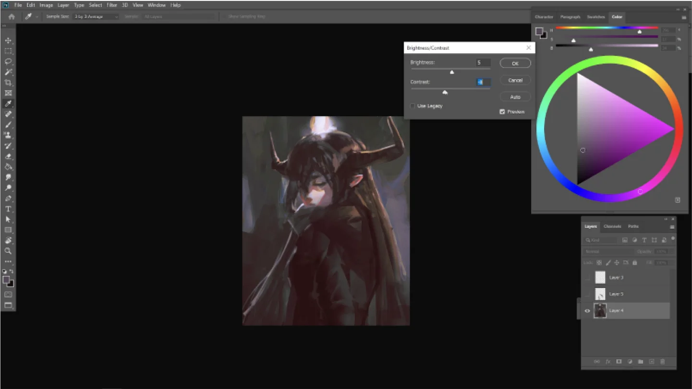Screen dimensions: 692x389
Task: Click Cancel in Brightness/Contrast dialog
Action: (x=515, y=80)
